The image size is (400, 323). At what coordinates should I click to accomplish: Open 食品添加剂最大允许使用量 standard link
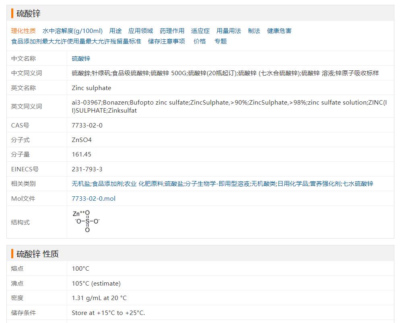(x=76, y=41)
